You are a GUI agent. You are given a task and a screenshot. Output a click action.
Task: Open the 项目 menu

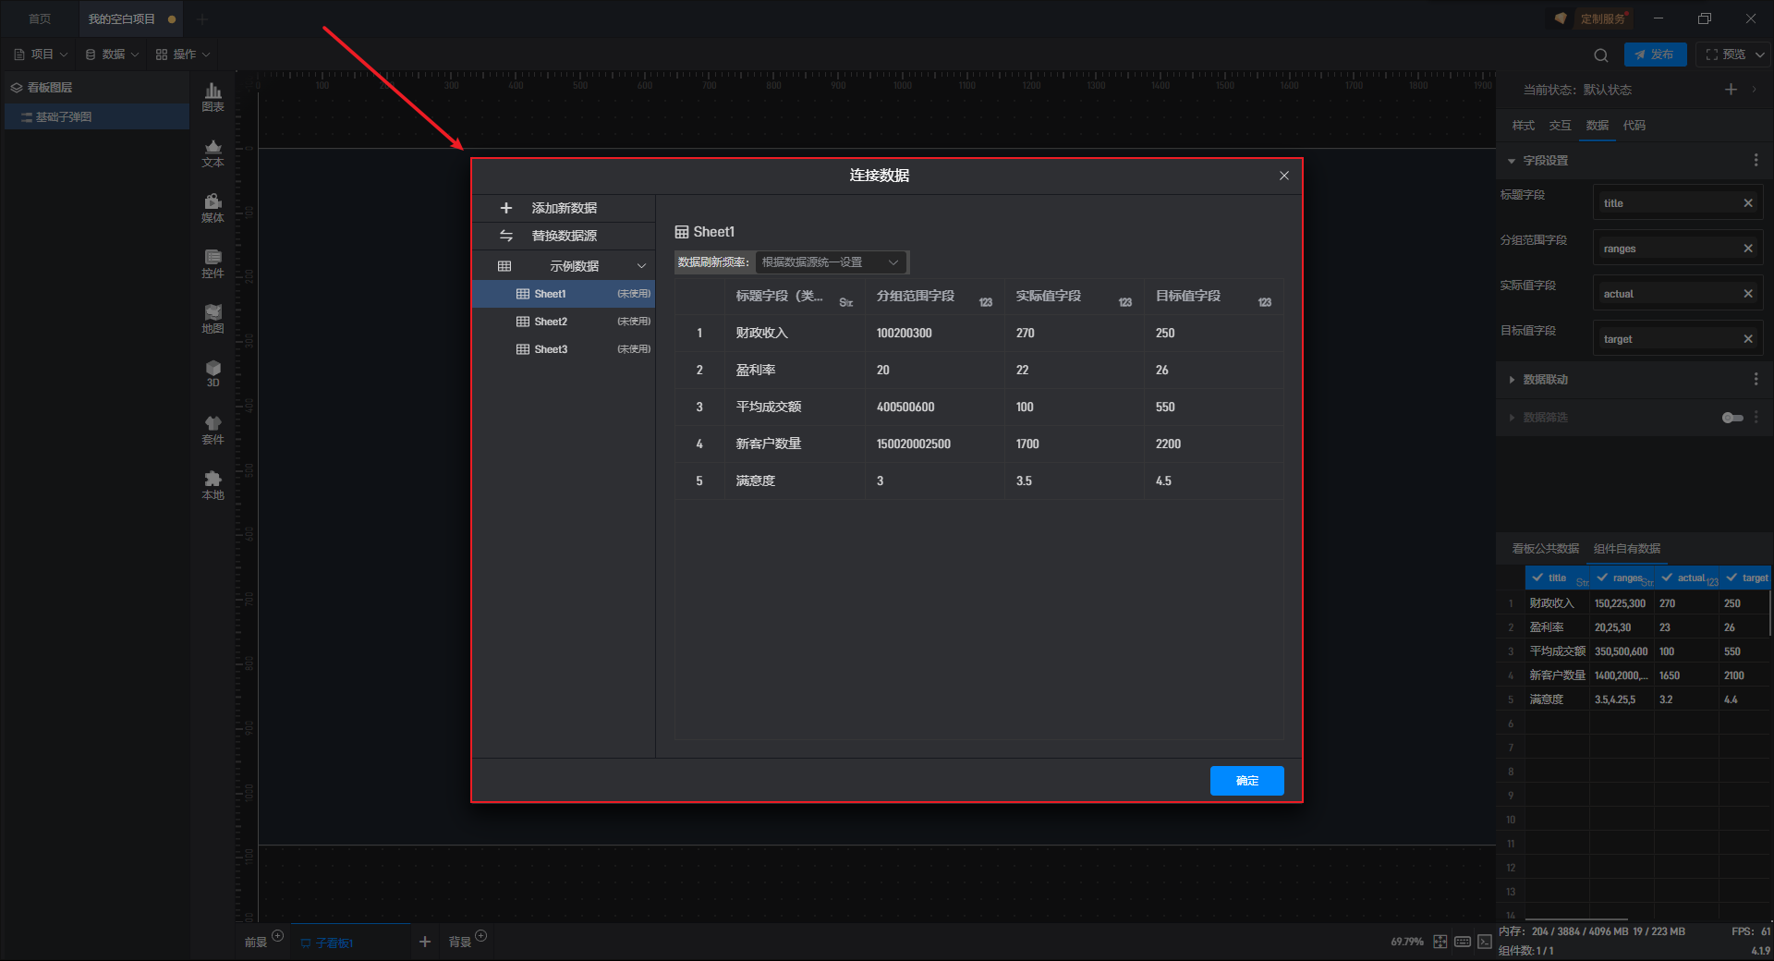[x=42, y=55]
